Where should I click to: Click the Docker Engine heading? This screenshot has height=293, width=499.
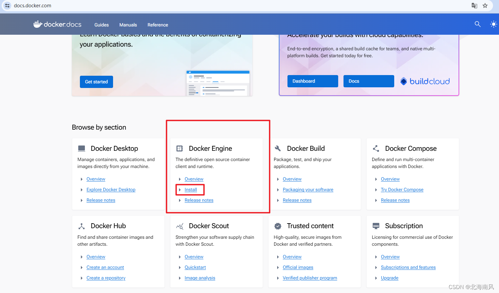(211, 148)
